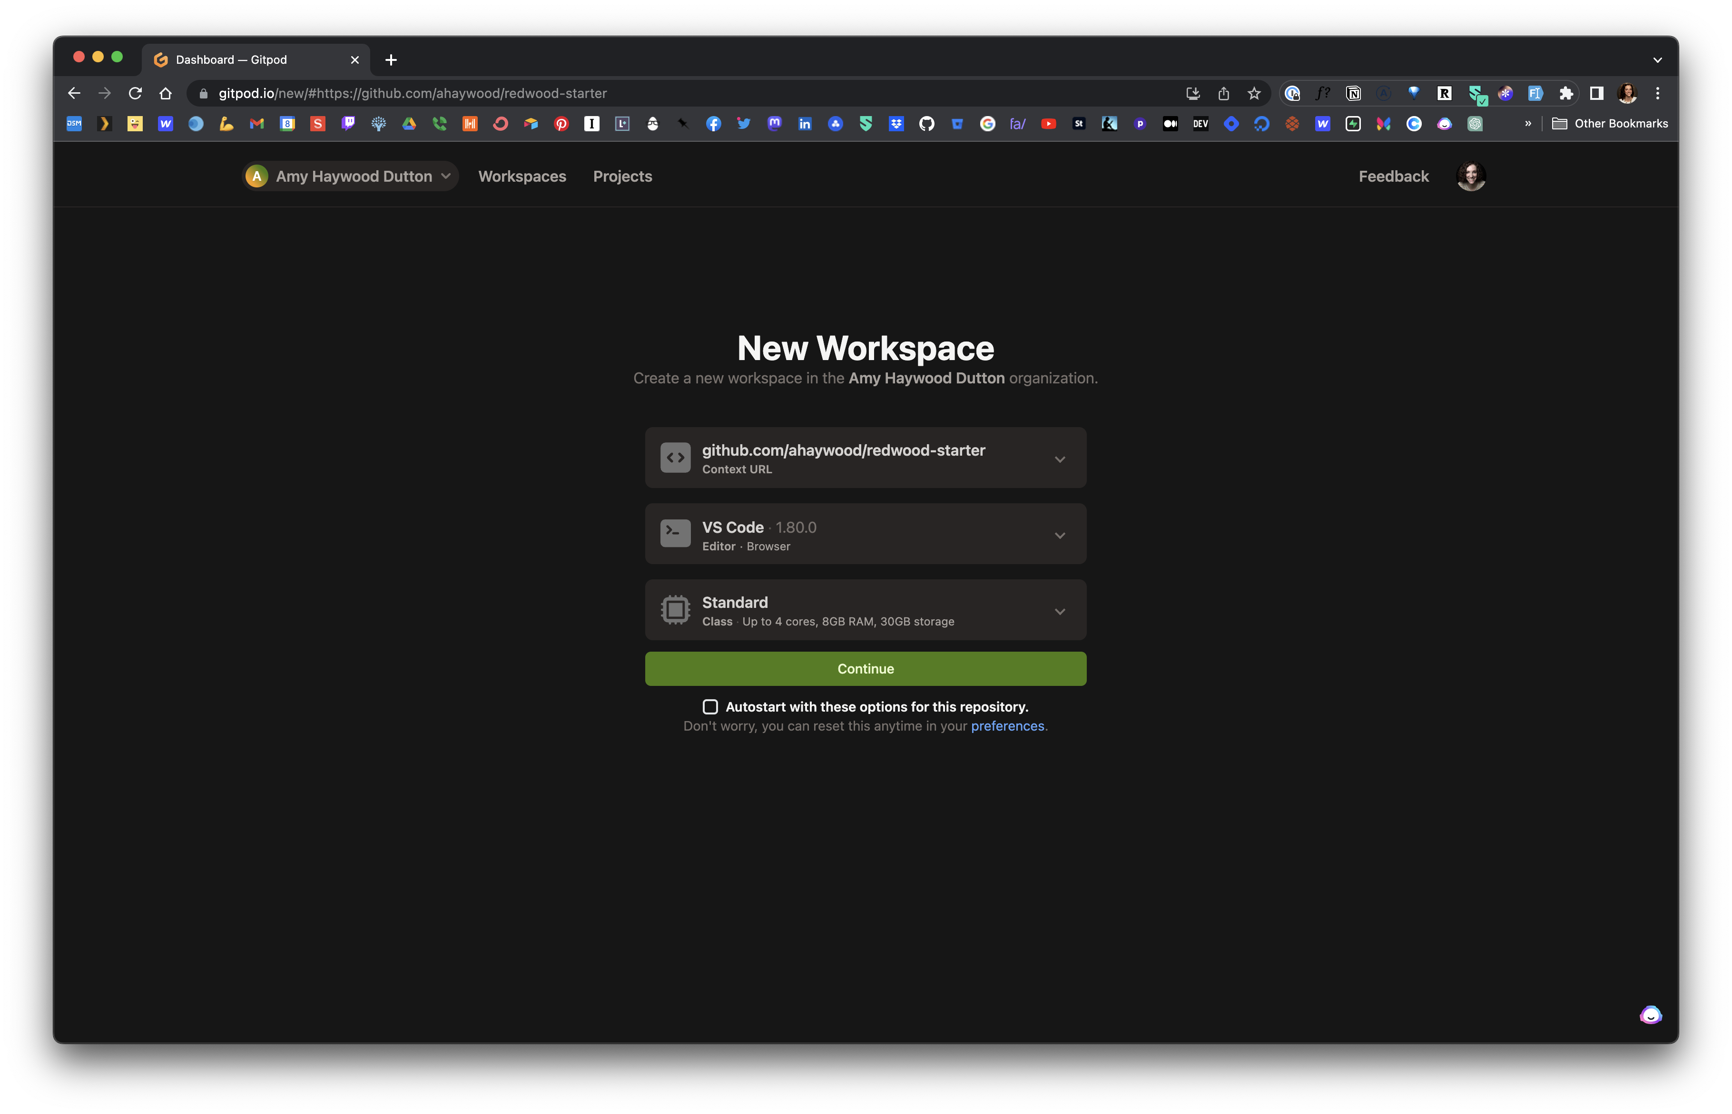Follow the preferences link
The width and height of the screenshot is (1732, 1114).
click(1007, 726)
